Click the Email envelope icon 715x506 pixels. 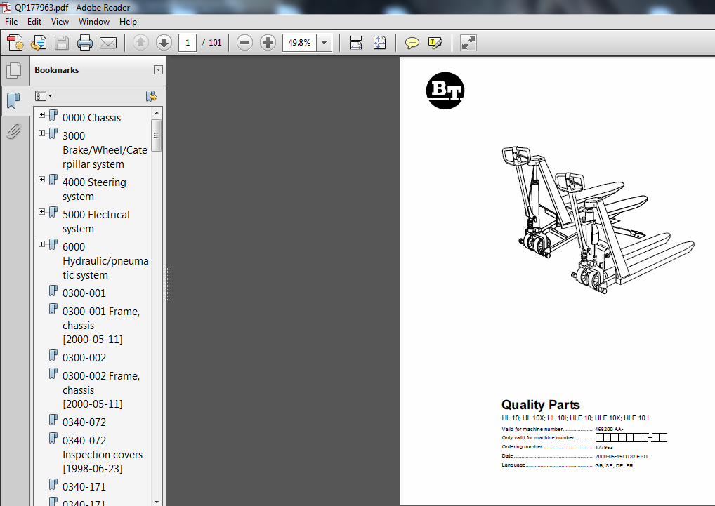pos(108,43)
